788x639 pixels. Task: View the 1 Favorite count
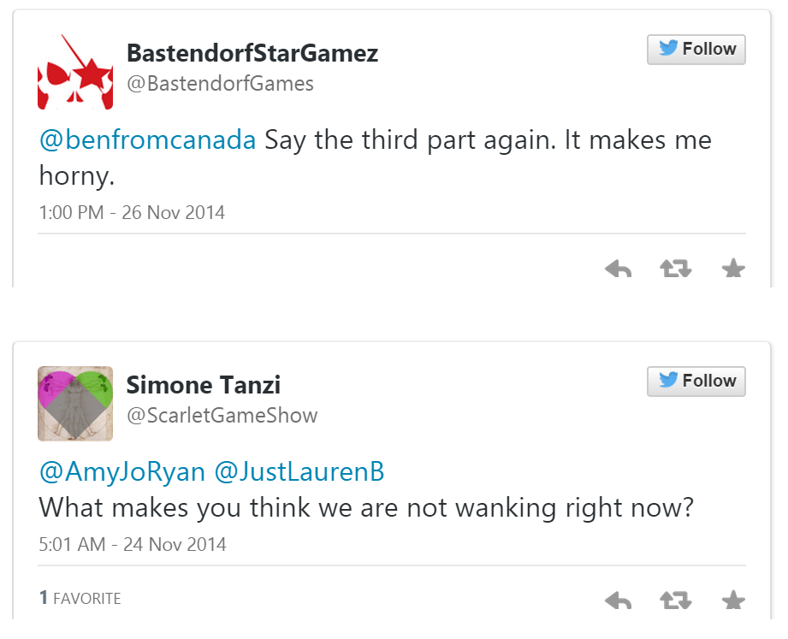80,599
